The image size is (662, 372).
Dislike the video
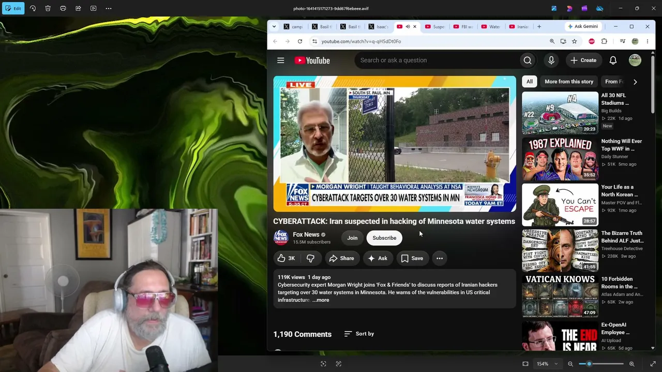pyautogui.click(x=310, y=258)
